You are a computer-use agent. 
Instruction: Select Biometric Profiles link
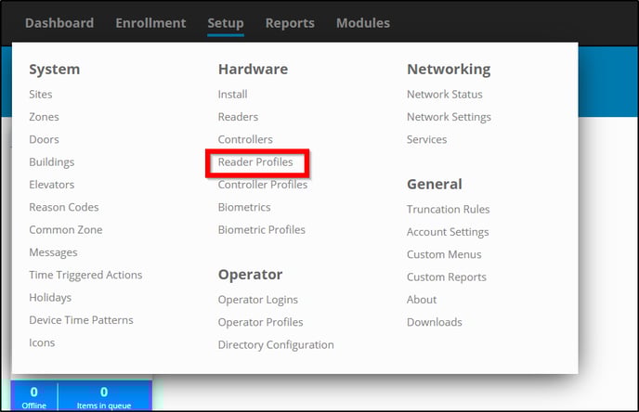(x=261, y=229)
